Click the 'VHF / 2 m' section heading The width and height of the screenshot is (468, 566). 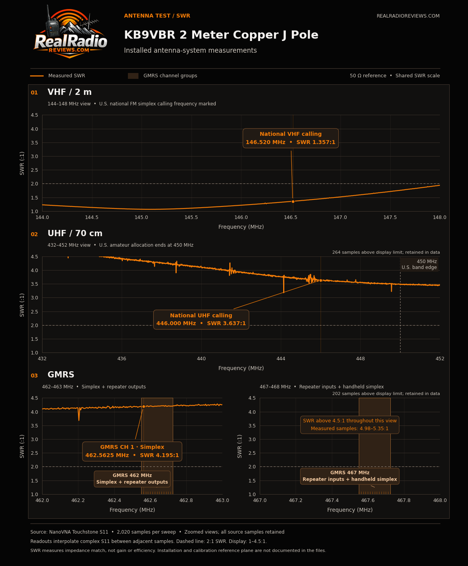69,93
